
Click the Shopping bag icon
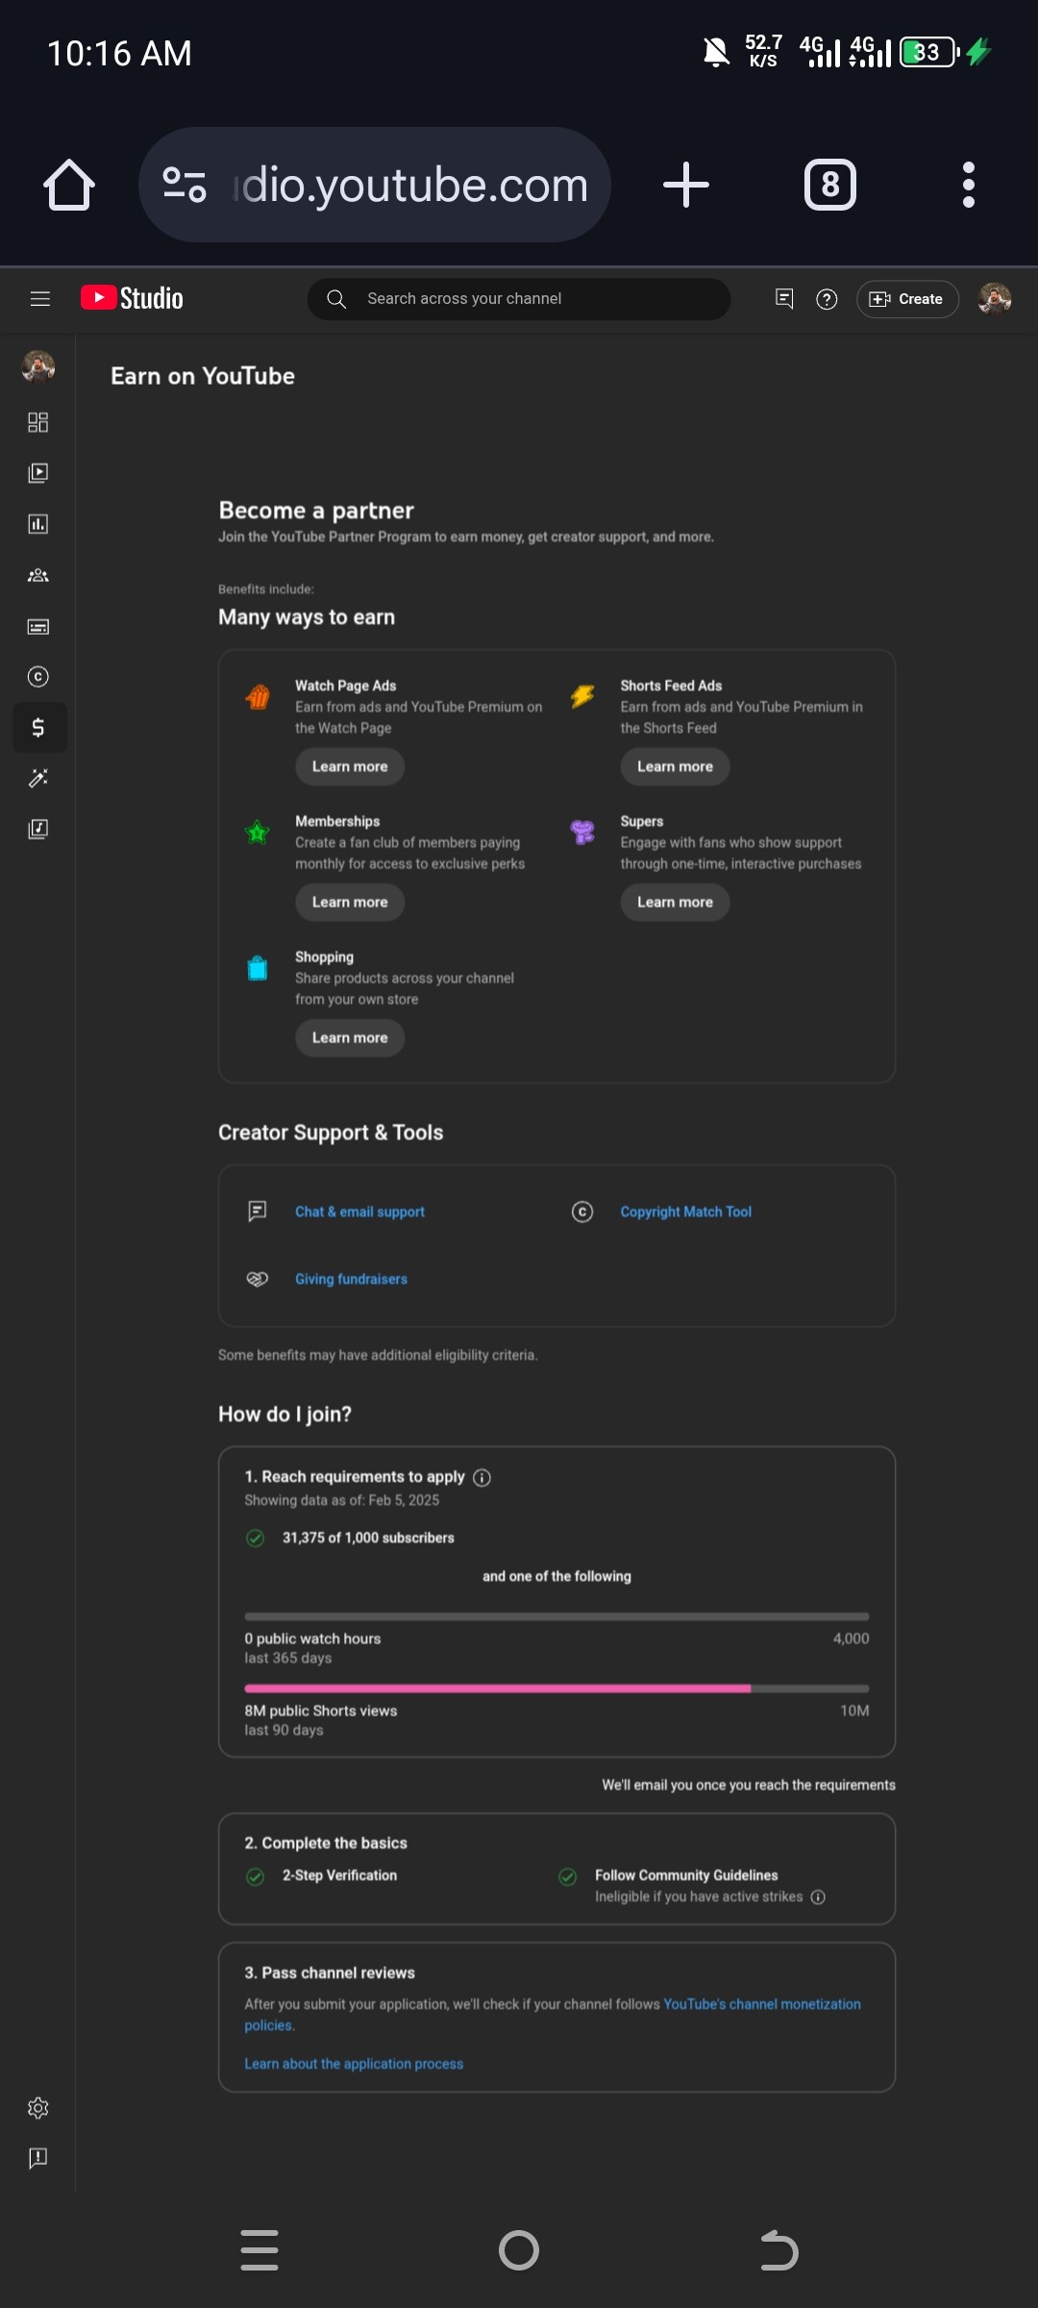click(258, 967)
